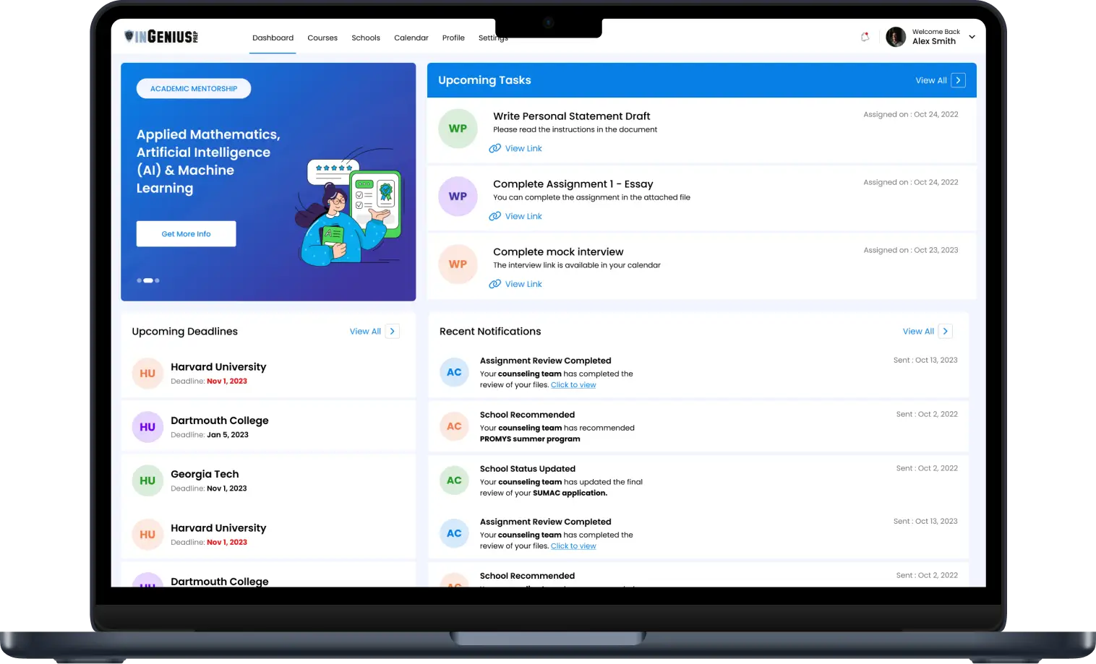Click the Upcoming Deadlines View All chevron
Screen dimensions: 1096x664
393,332
